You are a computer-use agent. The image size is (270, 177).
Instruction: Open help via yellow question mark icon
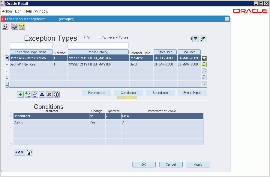[x=22, y=26]
